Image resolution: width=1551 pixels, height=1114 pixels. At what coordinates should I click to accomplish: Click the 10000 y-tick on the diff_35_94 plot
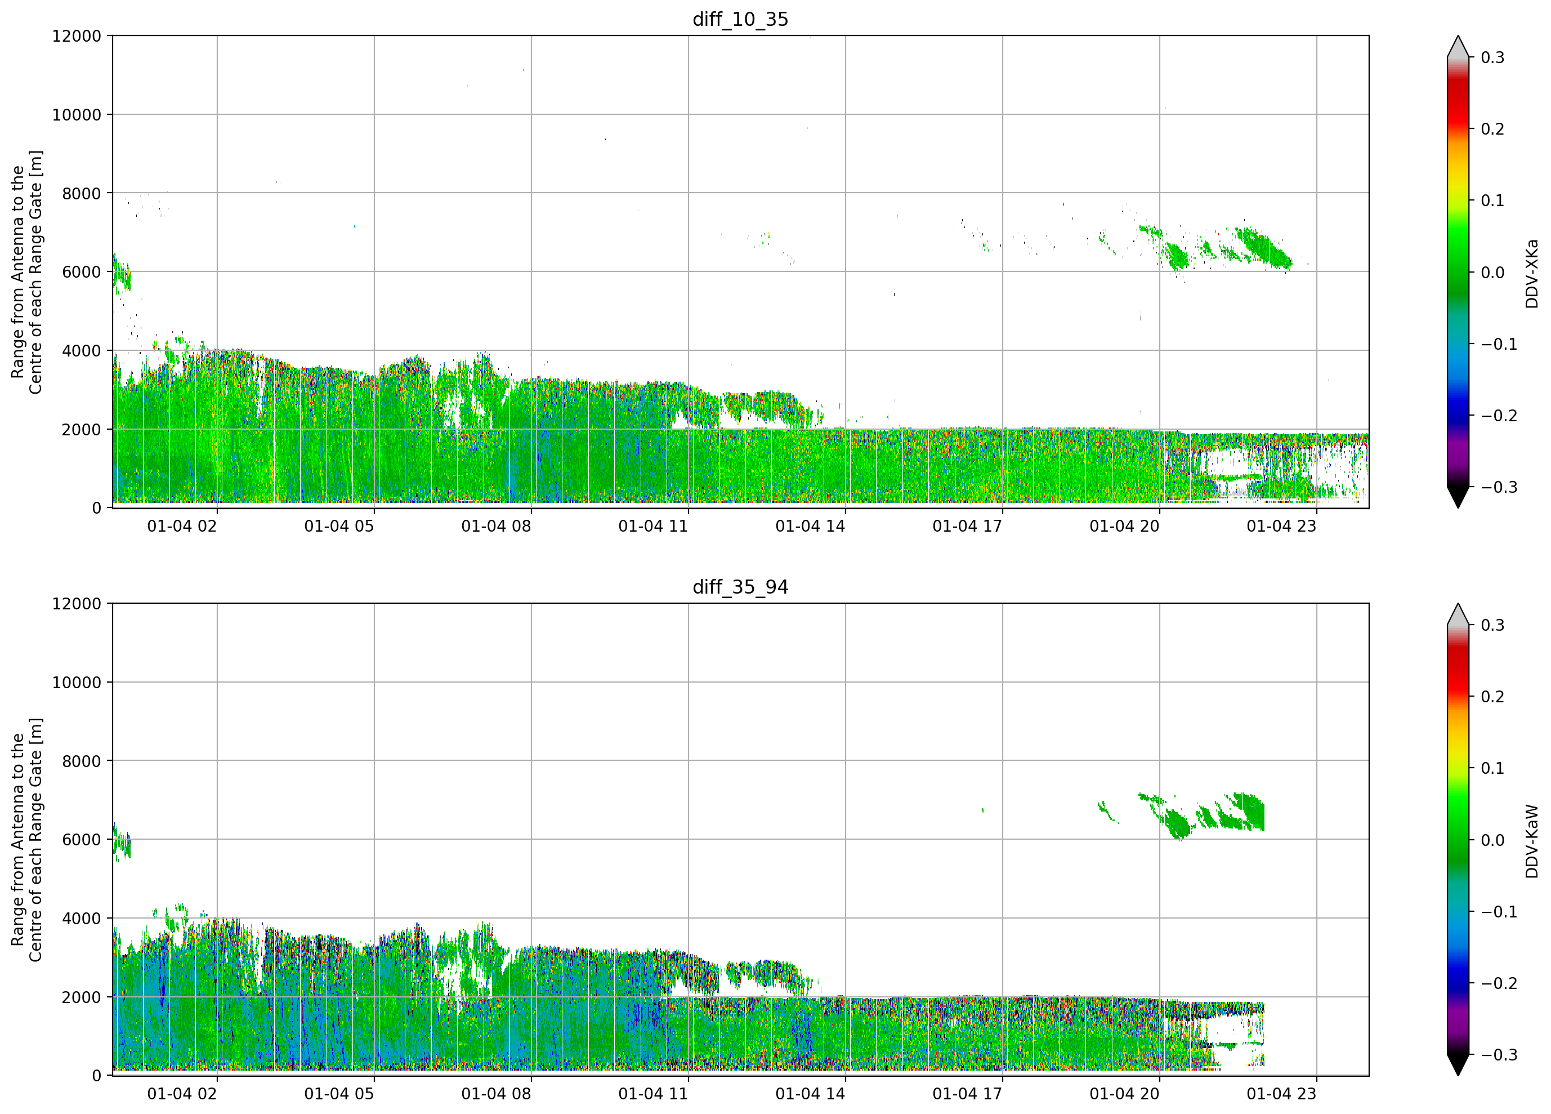77,682
